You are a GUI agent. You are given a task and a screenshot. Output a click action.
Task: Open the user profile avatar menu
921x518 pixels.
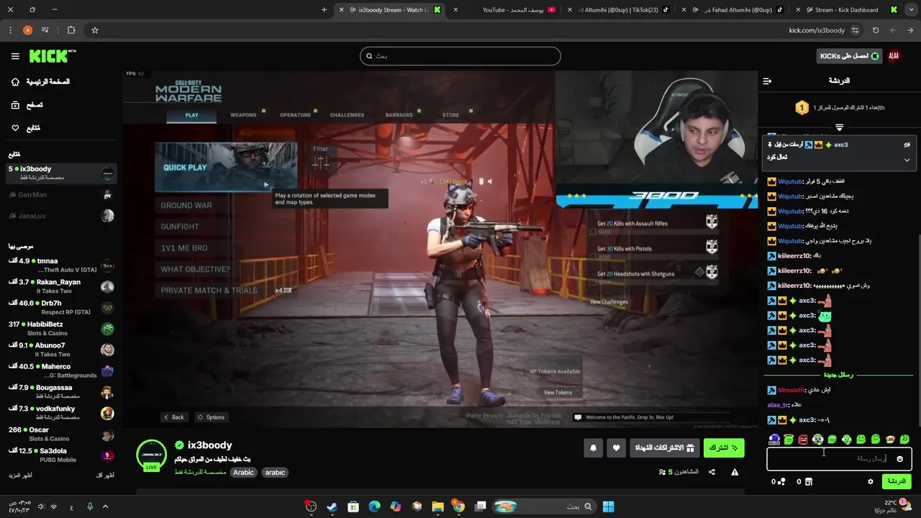[894, 56]
